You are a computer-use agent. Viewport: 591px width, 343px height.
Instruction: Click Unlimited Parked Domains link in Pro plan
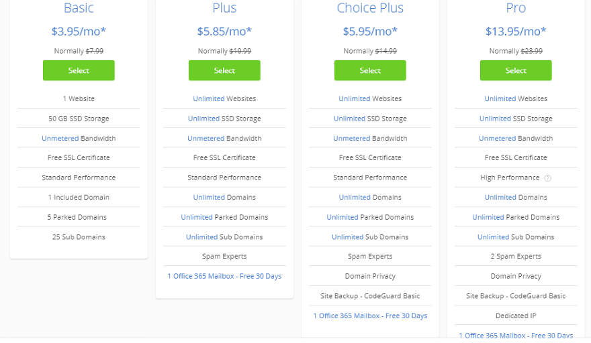(x=488, y=217)
